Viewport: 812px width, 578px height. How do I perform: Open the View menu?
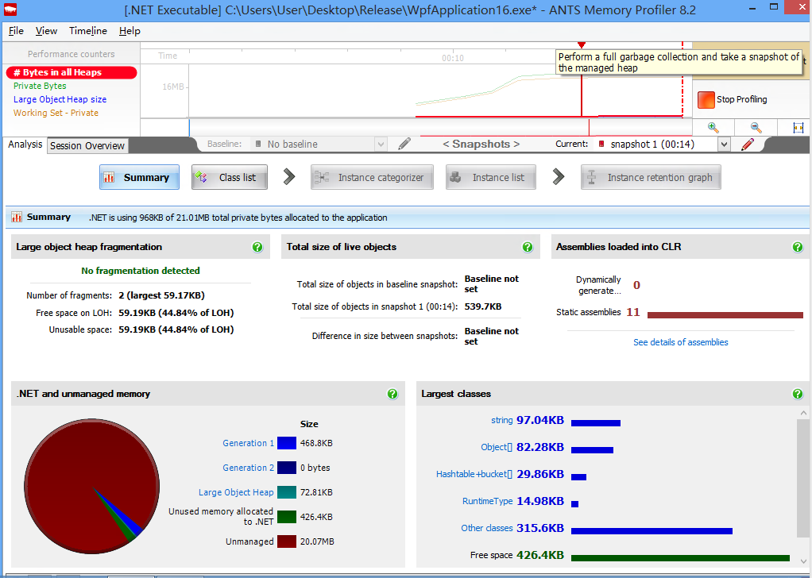click(46, 31)
